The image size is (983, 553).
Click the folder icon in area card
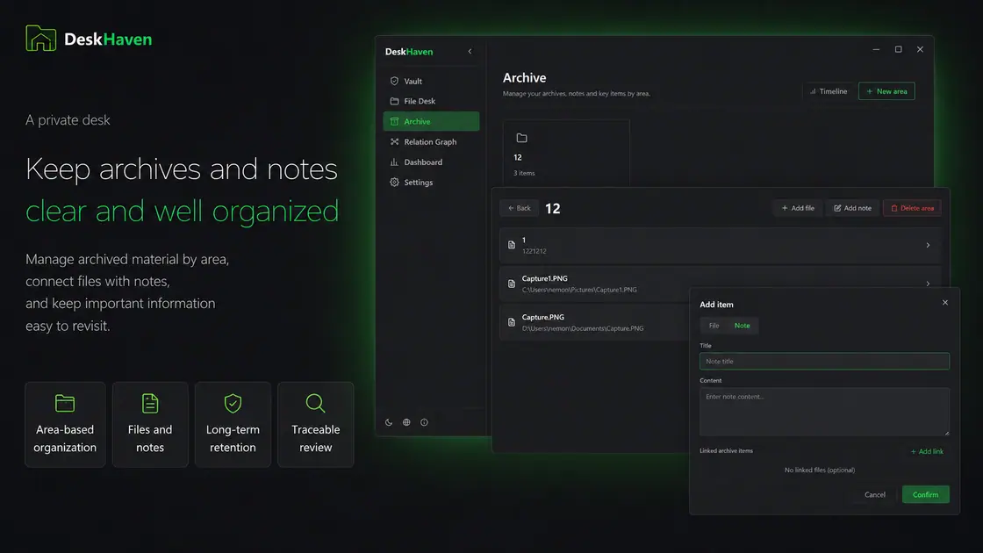pyautogui.click(x=521, y=138)
